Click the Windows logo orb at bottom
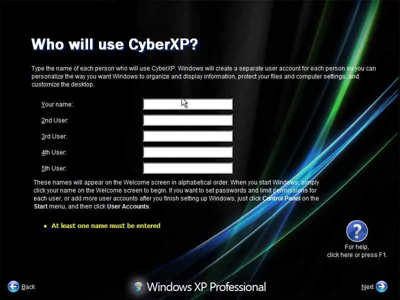 pos(138,286)
